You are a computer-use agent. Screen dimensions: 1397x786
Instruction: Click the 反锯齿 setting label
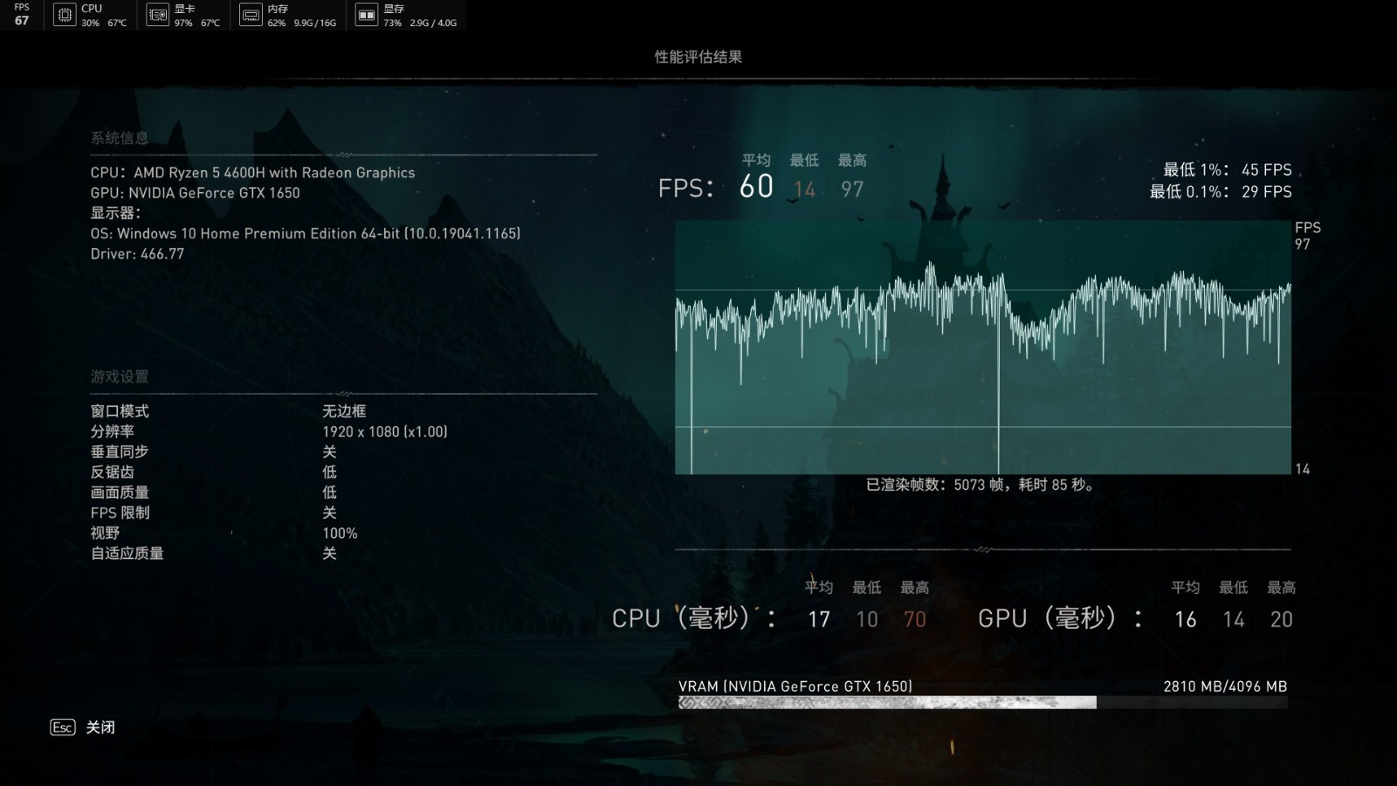click(113, 472)
